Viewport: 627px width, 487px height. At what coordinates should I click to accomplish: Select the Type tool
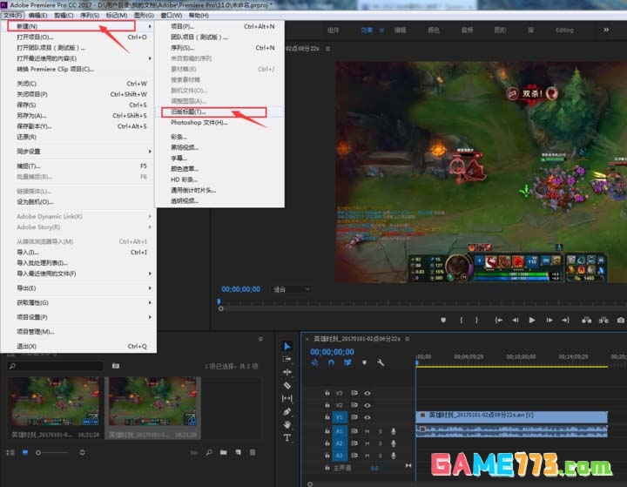(x=287, y=437)
